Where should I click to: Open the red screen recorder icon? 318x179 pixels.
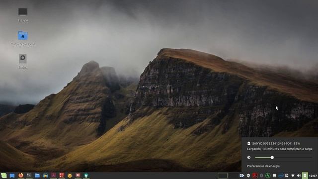78,176
